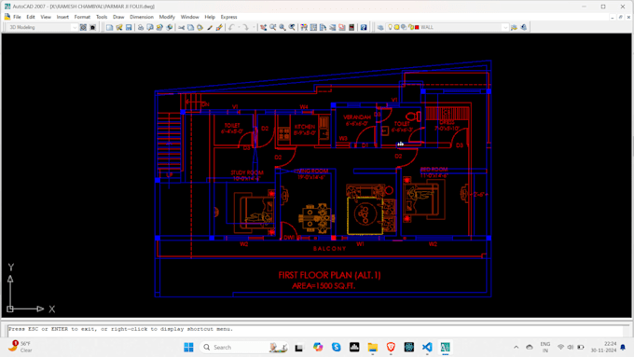The image size is (634, 357).
Task: Click the Layer Previous icon
Action: (x=524, y=27)
